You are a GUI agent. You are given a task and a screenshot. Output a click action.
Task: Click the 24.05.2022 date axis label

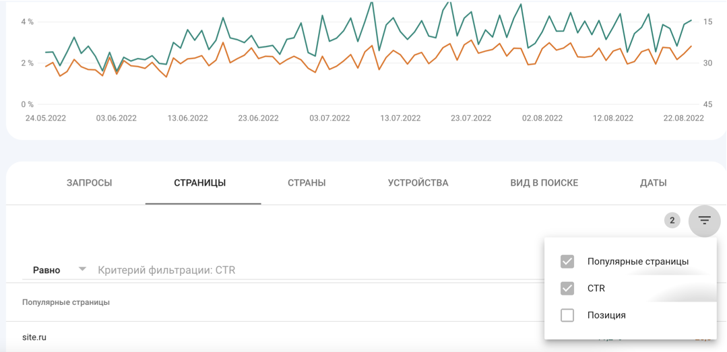tap(46, 118)
